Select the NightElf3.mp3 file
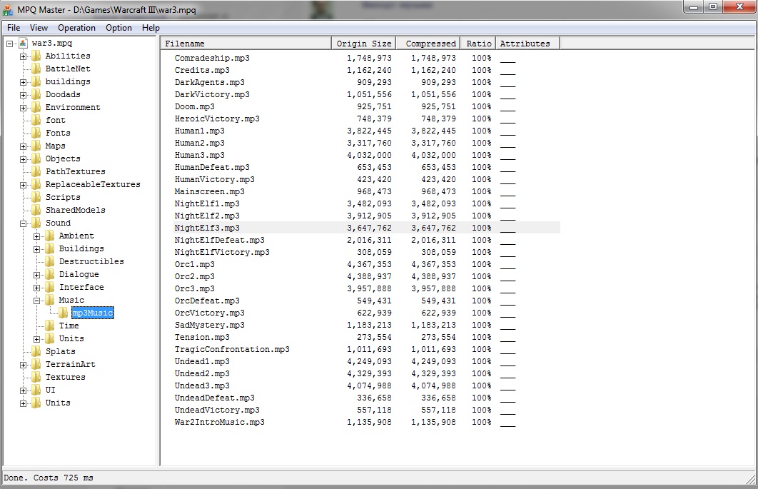The image size is (758, 489). point(207,228)
